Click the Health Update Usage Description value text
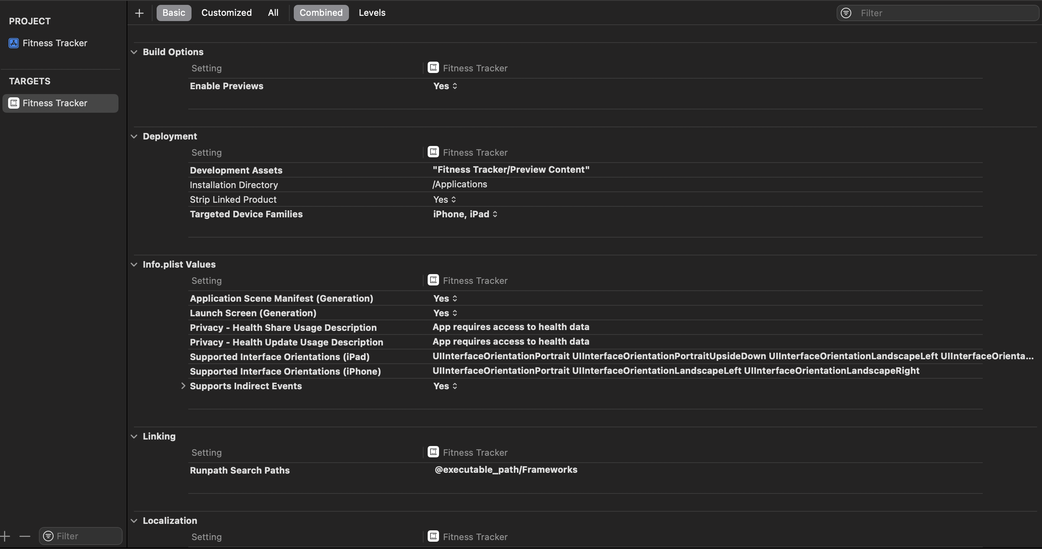Image resolution: width=1042 pixels, height=549 pixels. point(511,341)
